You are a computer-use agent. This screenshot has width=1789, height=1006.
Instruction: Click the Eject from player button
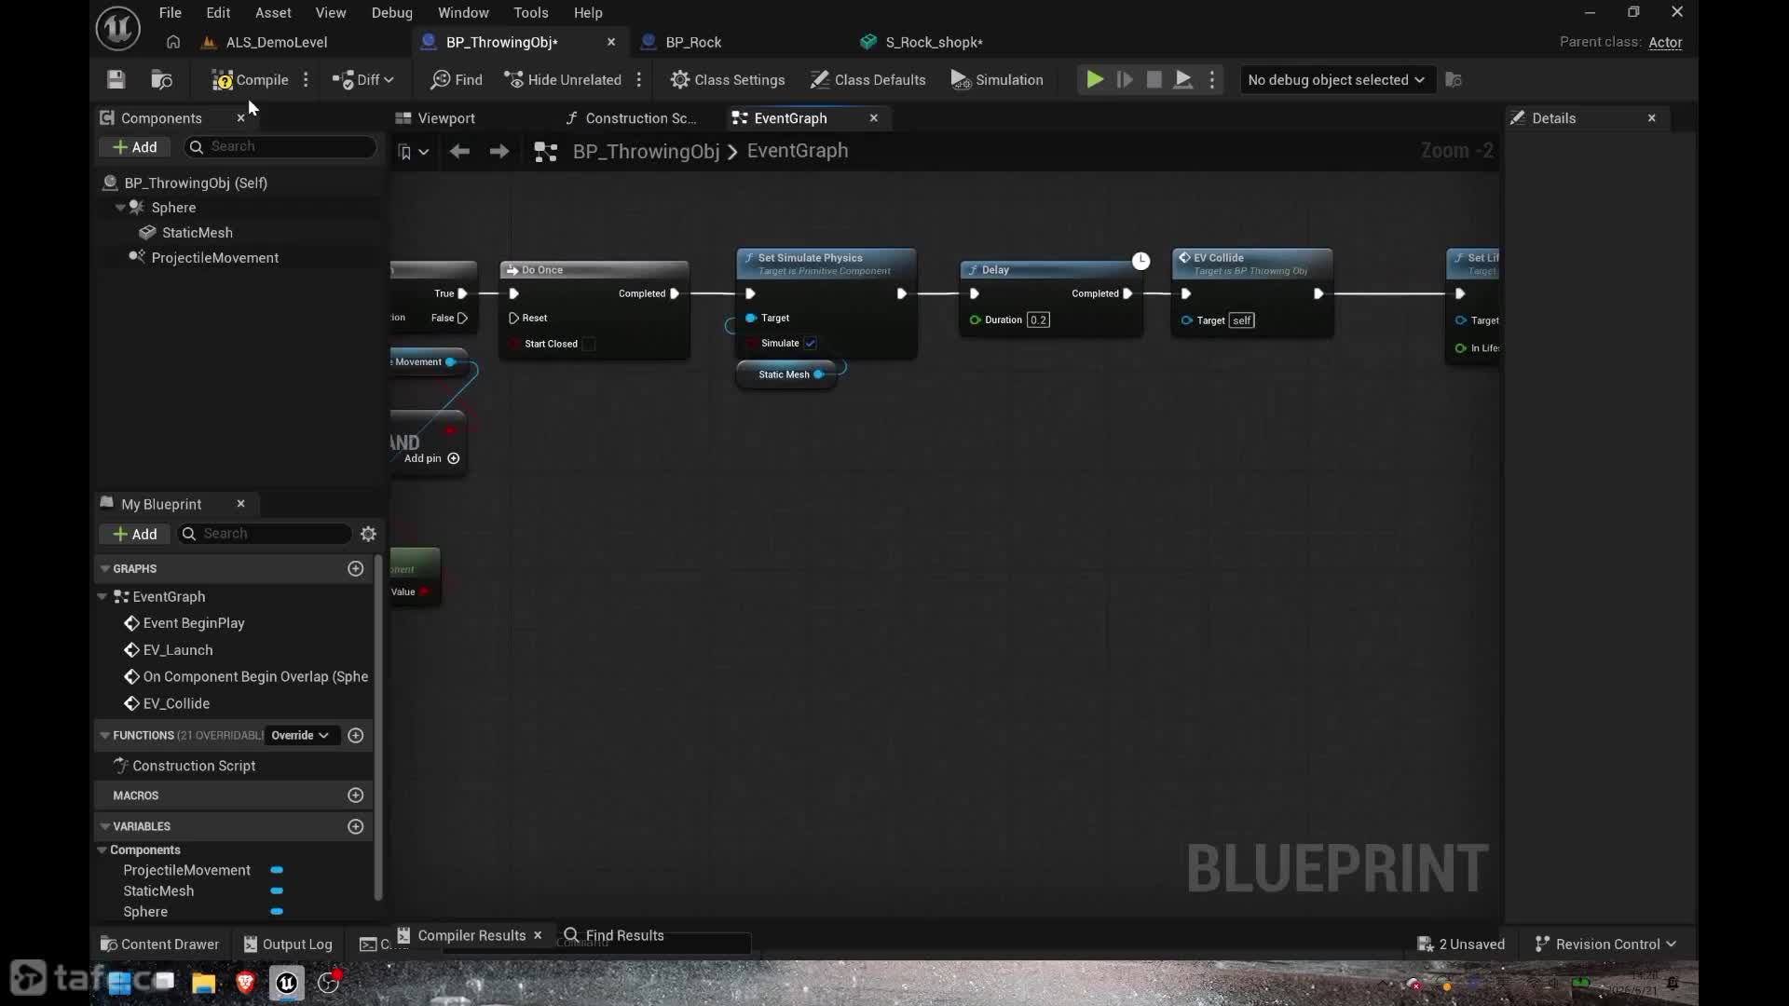1183,80
